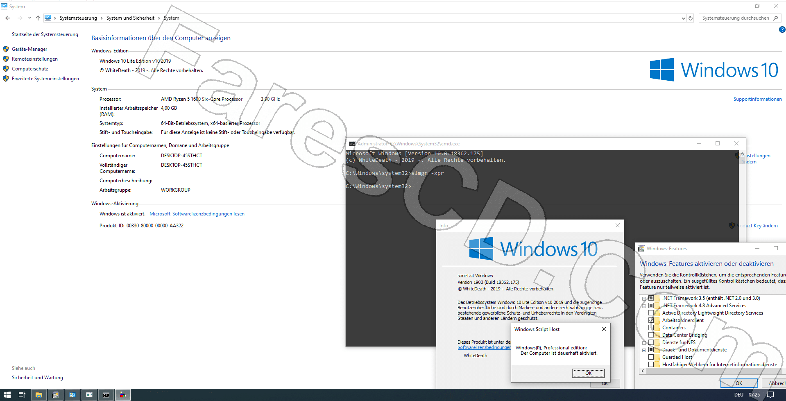Open Control Panel help question mark

782,29
